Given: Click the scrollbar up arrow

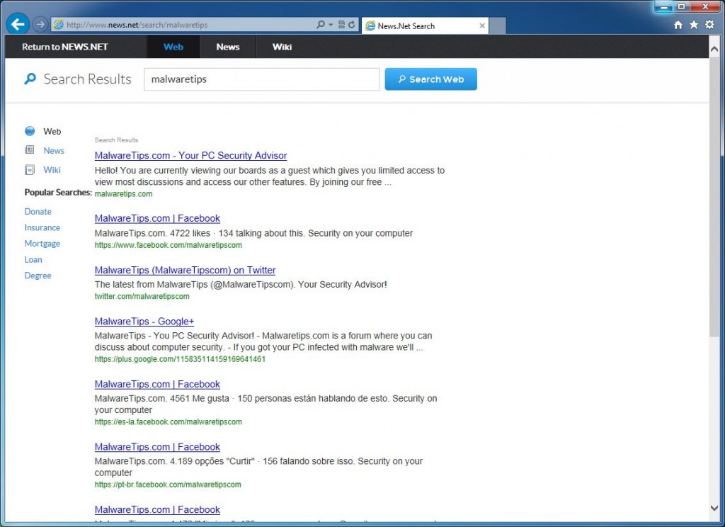Looking at the screenshot, I should click(714, 49).
